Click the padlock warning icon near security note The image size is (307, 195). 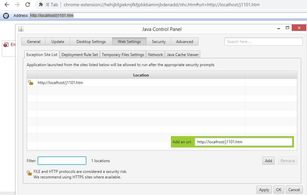click(x=29, y=173)
